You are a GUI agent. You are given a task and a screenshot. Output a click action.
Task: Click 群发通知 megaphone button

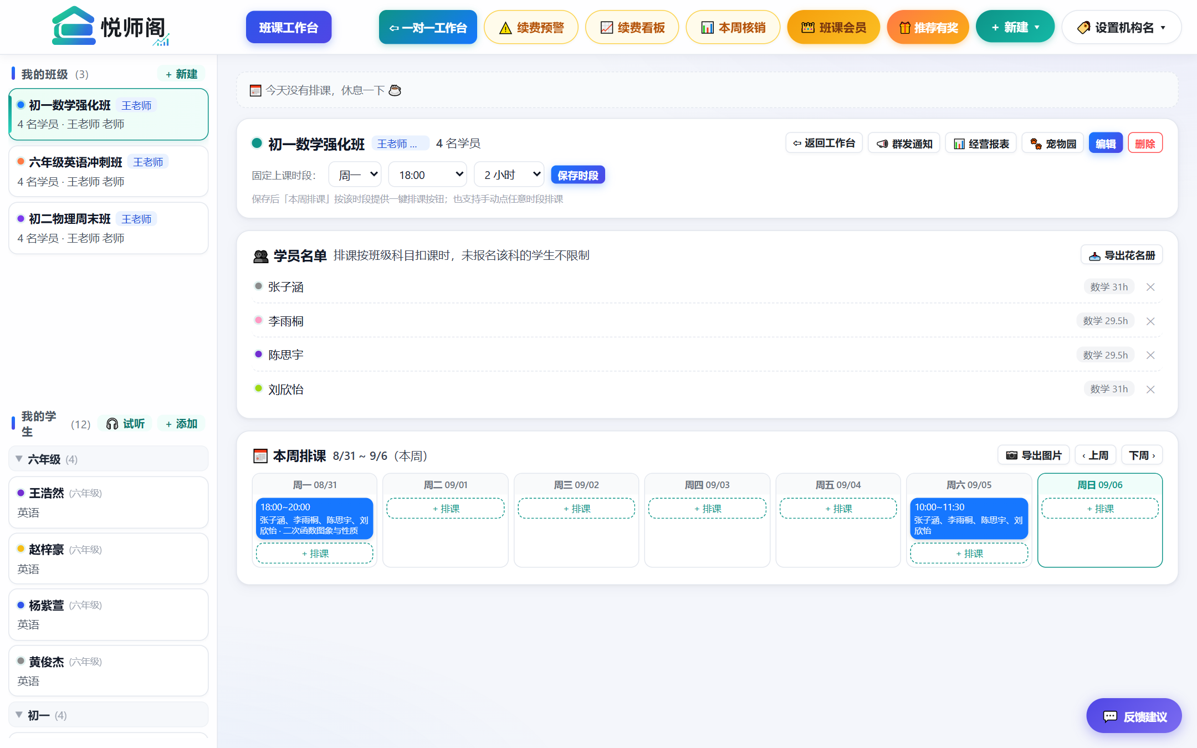point(904,144)
